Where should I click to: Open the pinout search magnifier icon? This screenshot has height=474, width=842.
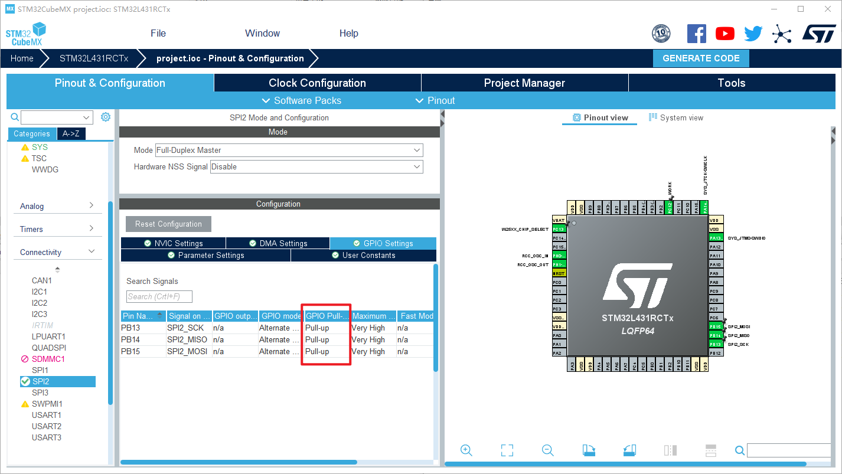(x=739, y=450)
